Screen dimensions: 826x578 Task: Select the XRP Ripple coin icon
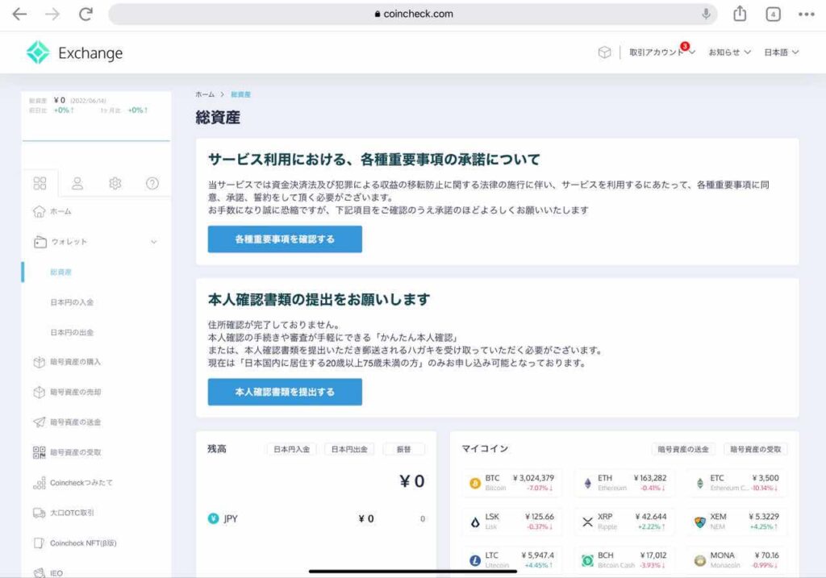pos(587,522)
